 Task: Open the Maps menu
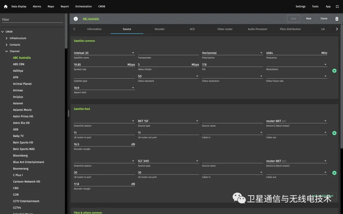point(51,7)
